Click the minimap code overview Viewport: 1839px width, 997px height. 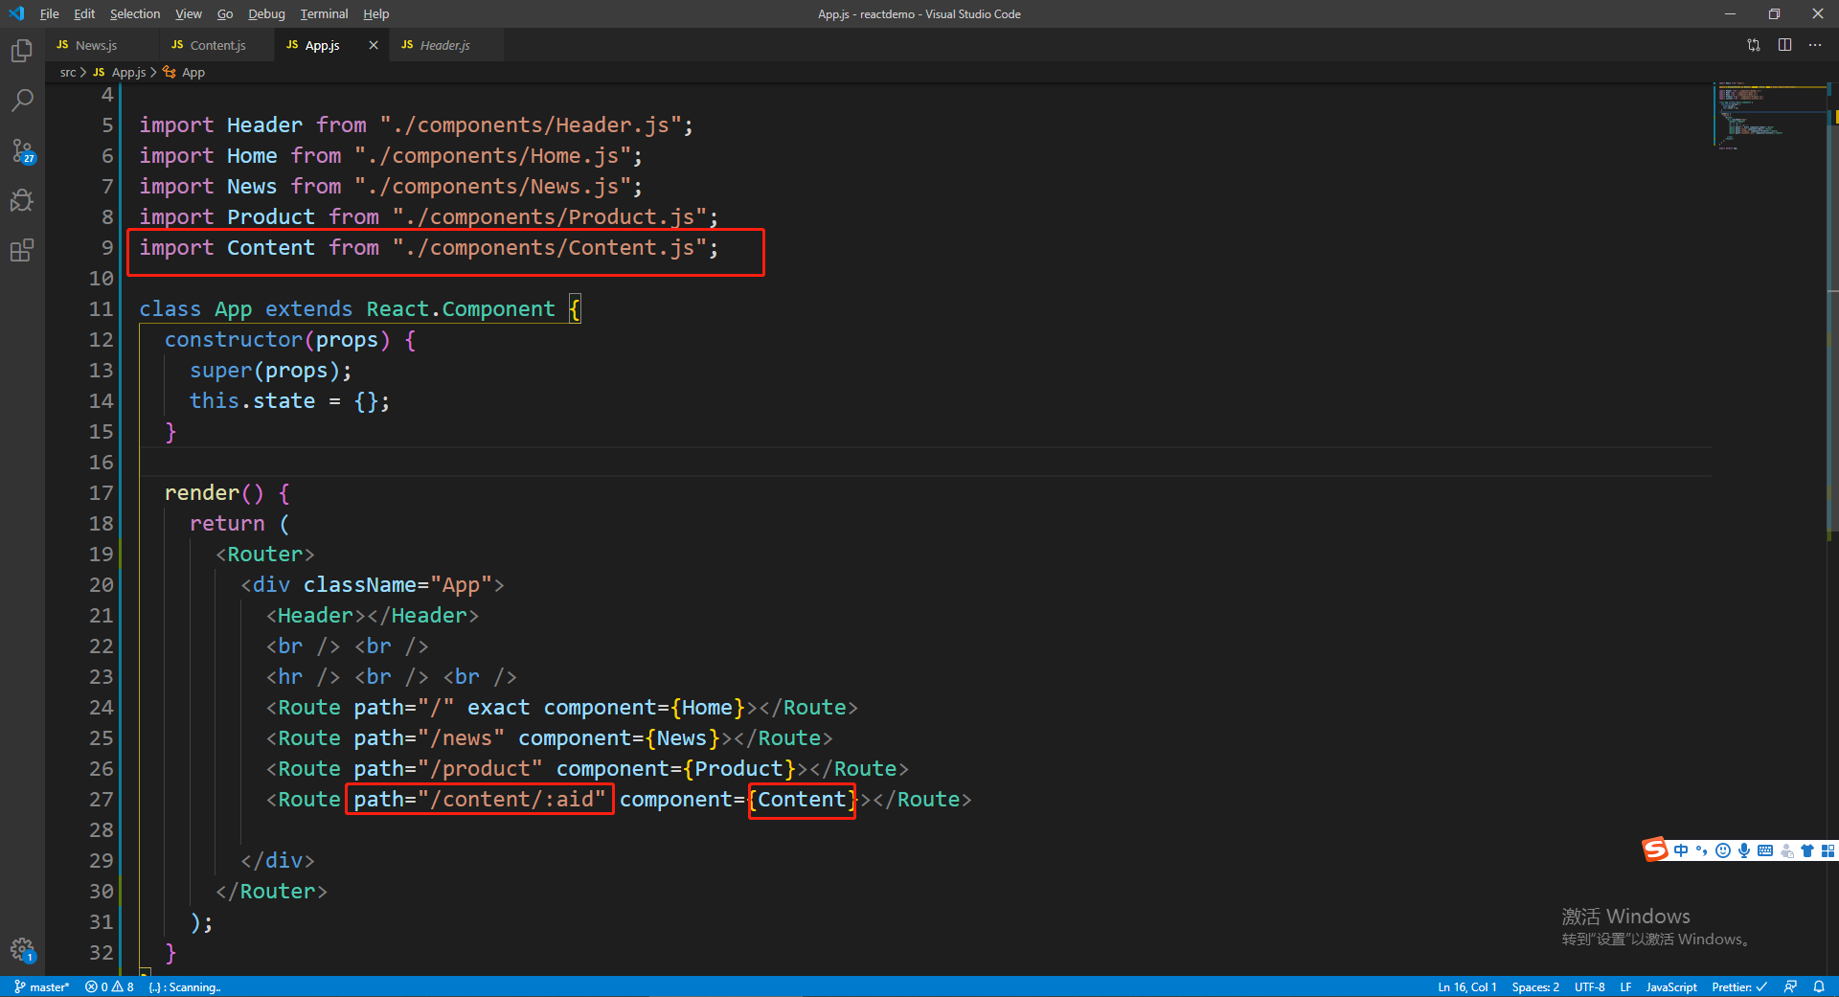[1769, 115]
